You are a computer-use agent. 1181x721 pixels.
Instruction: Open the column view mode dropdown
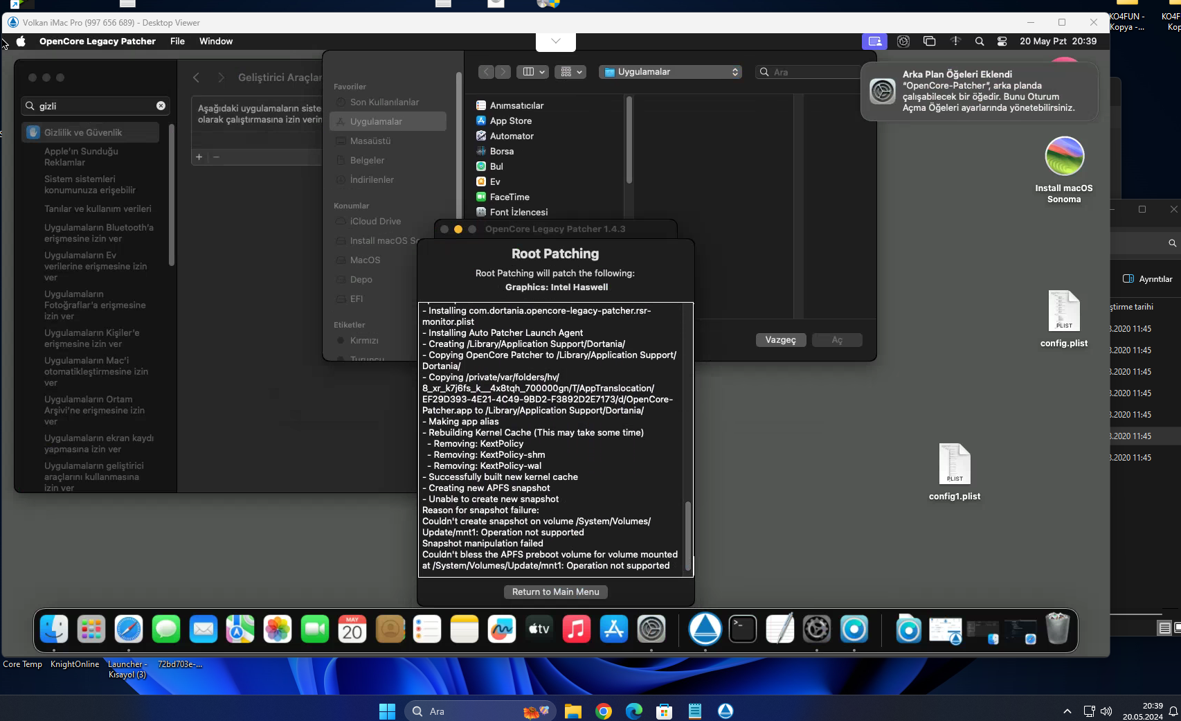534,72
